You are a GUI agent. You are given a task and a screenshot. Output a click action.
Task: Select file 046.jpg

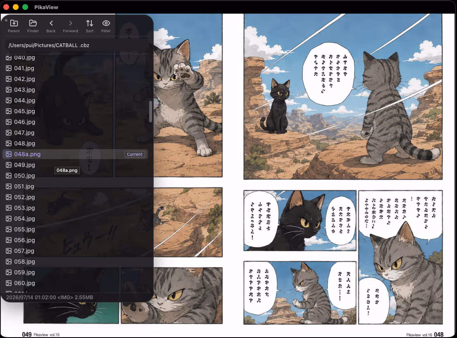click(75, 122)
